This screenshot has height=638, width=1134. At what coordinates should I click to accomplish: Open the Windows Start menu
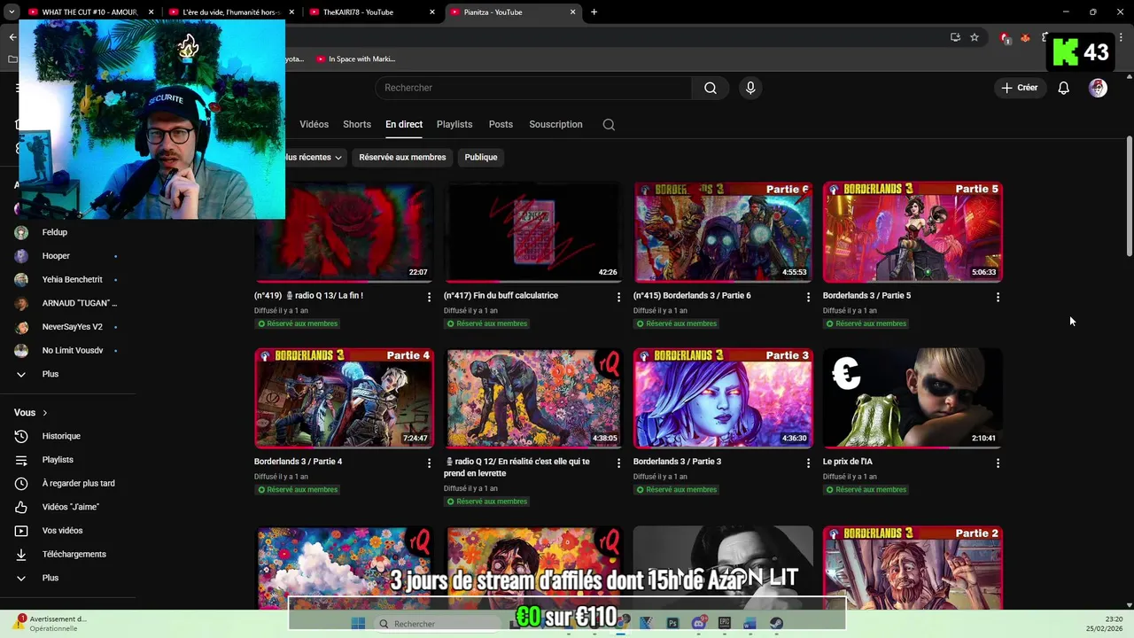pyautogui.click(x=358, y=624)
